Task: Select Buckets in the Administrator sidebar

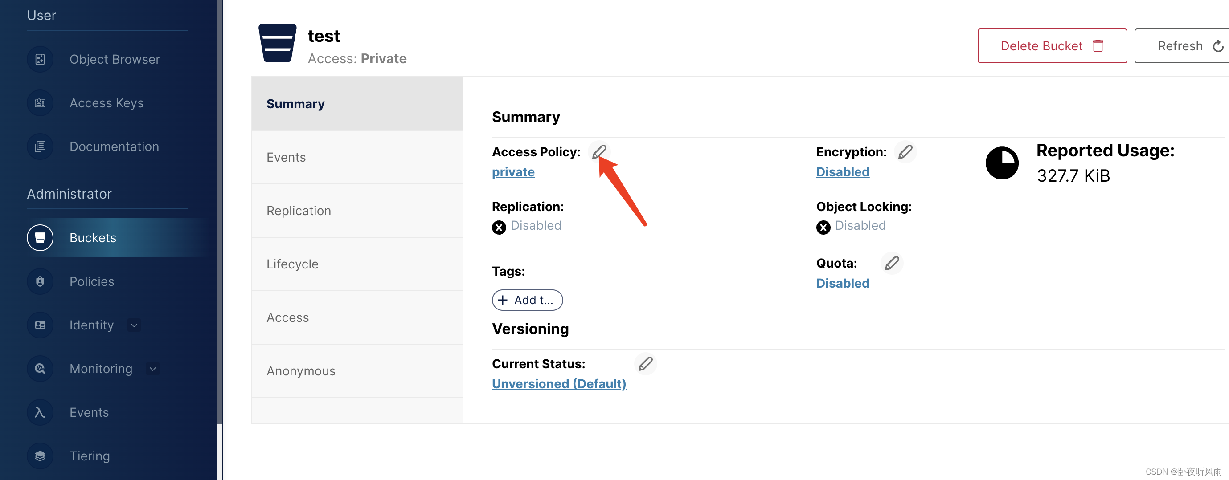Action: tap(93, 237)
